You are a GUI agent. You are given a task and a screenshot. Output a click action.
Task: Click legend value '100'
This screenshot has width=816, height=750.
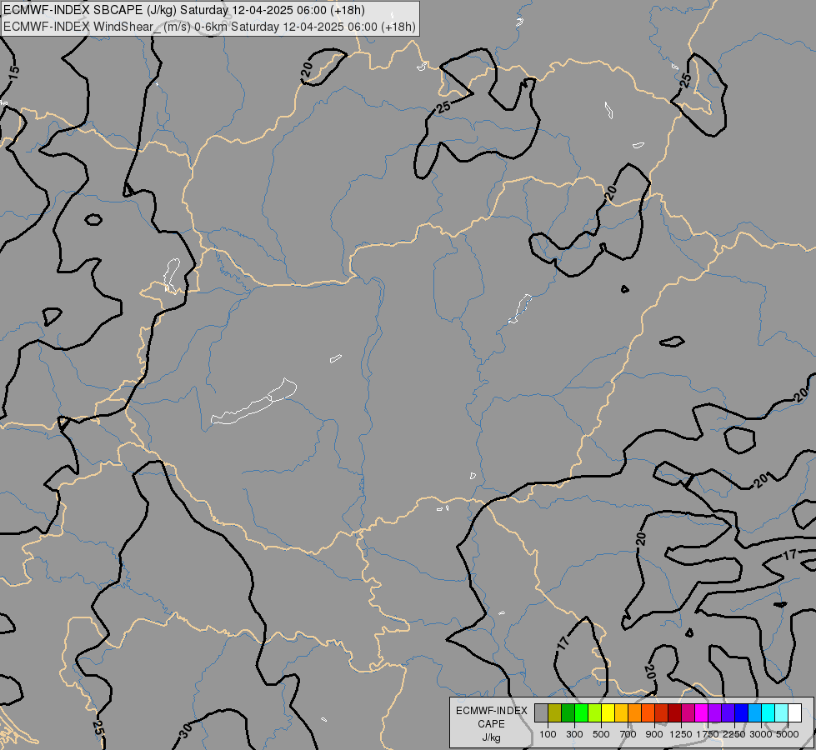[548, 734]
